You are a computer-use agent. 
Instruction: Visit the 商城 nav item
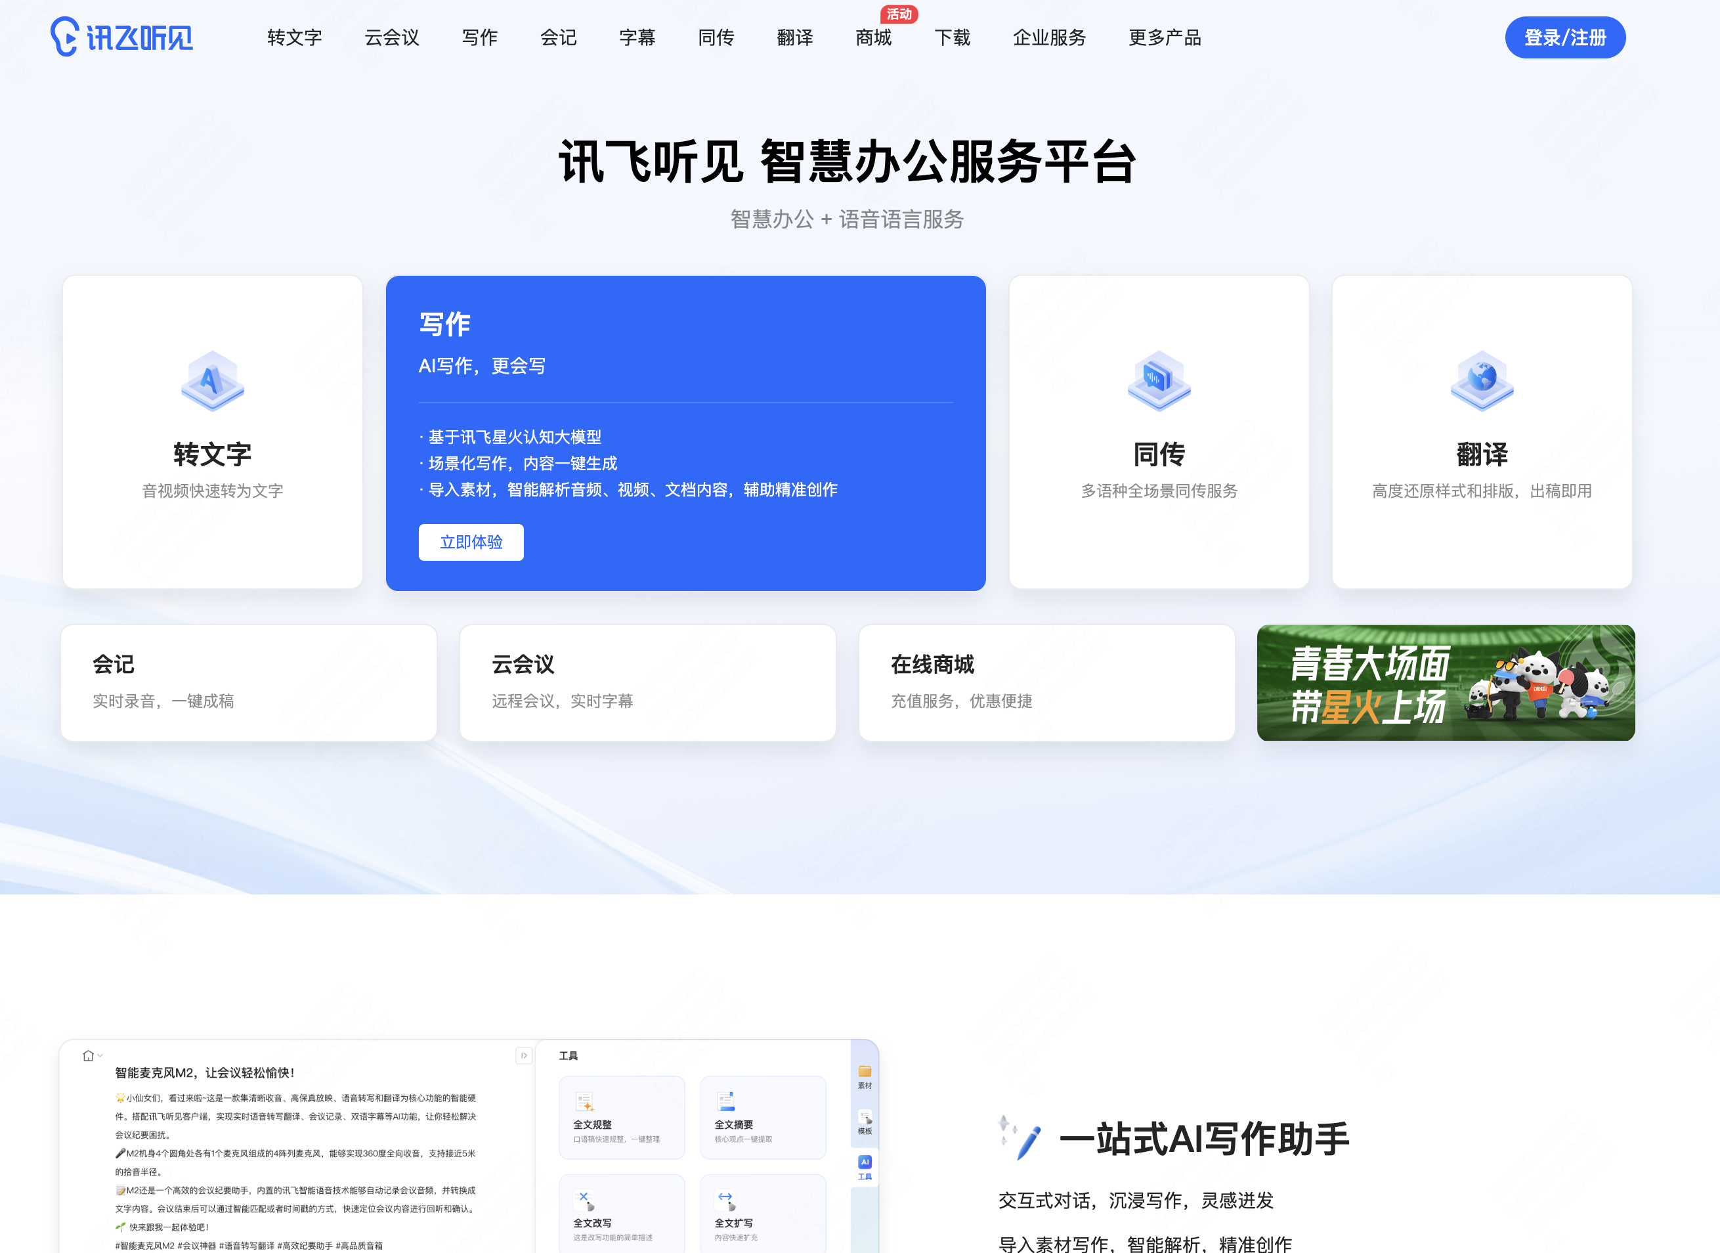click(874, 37)
